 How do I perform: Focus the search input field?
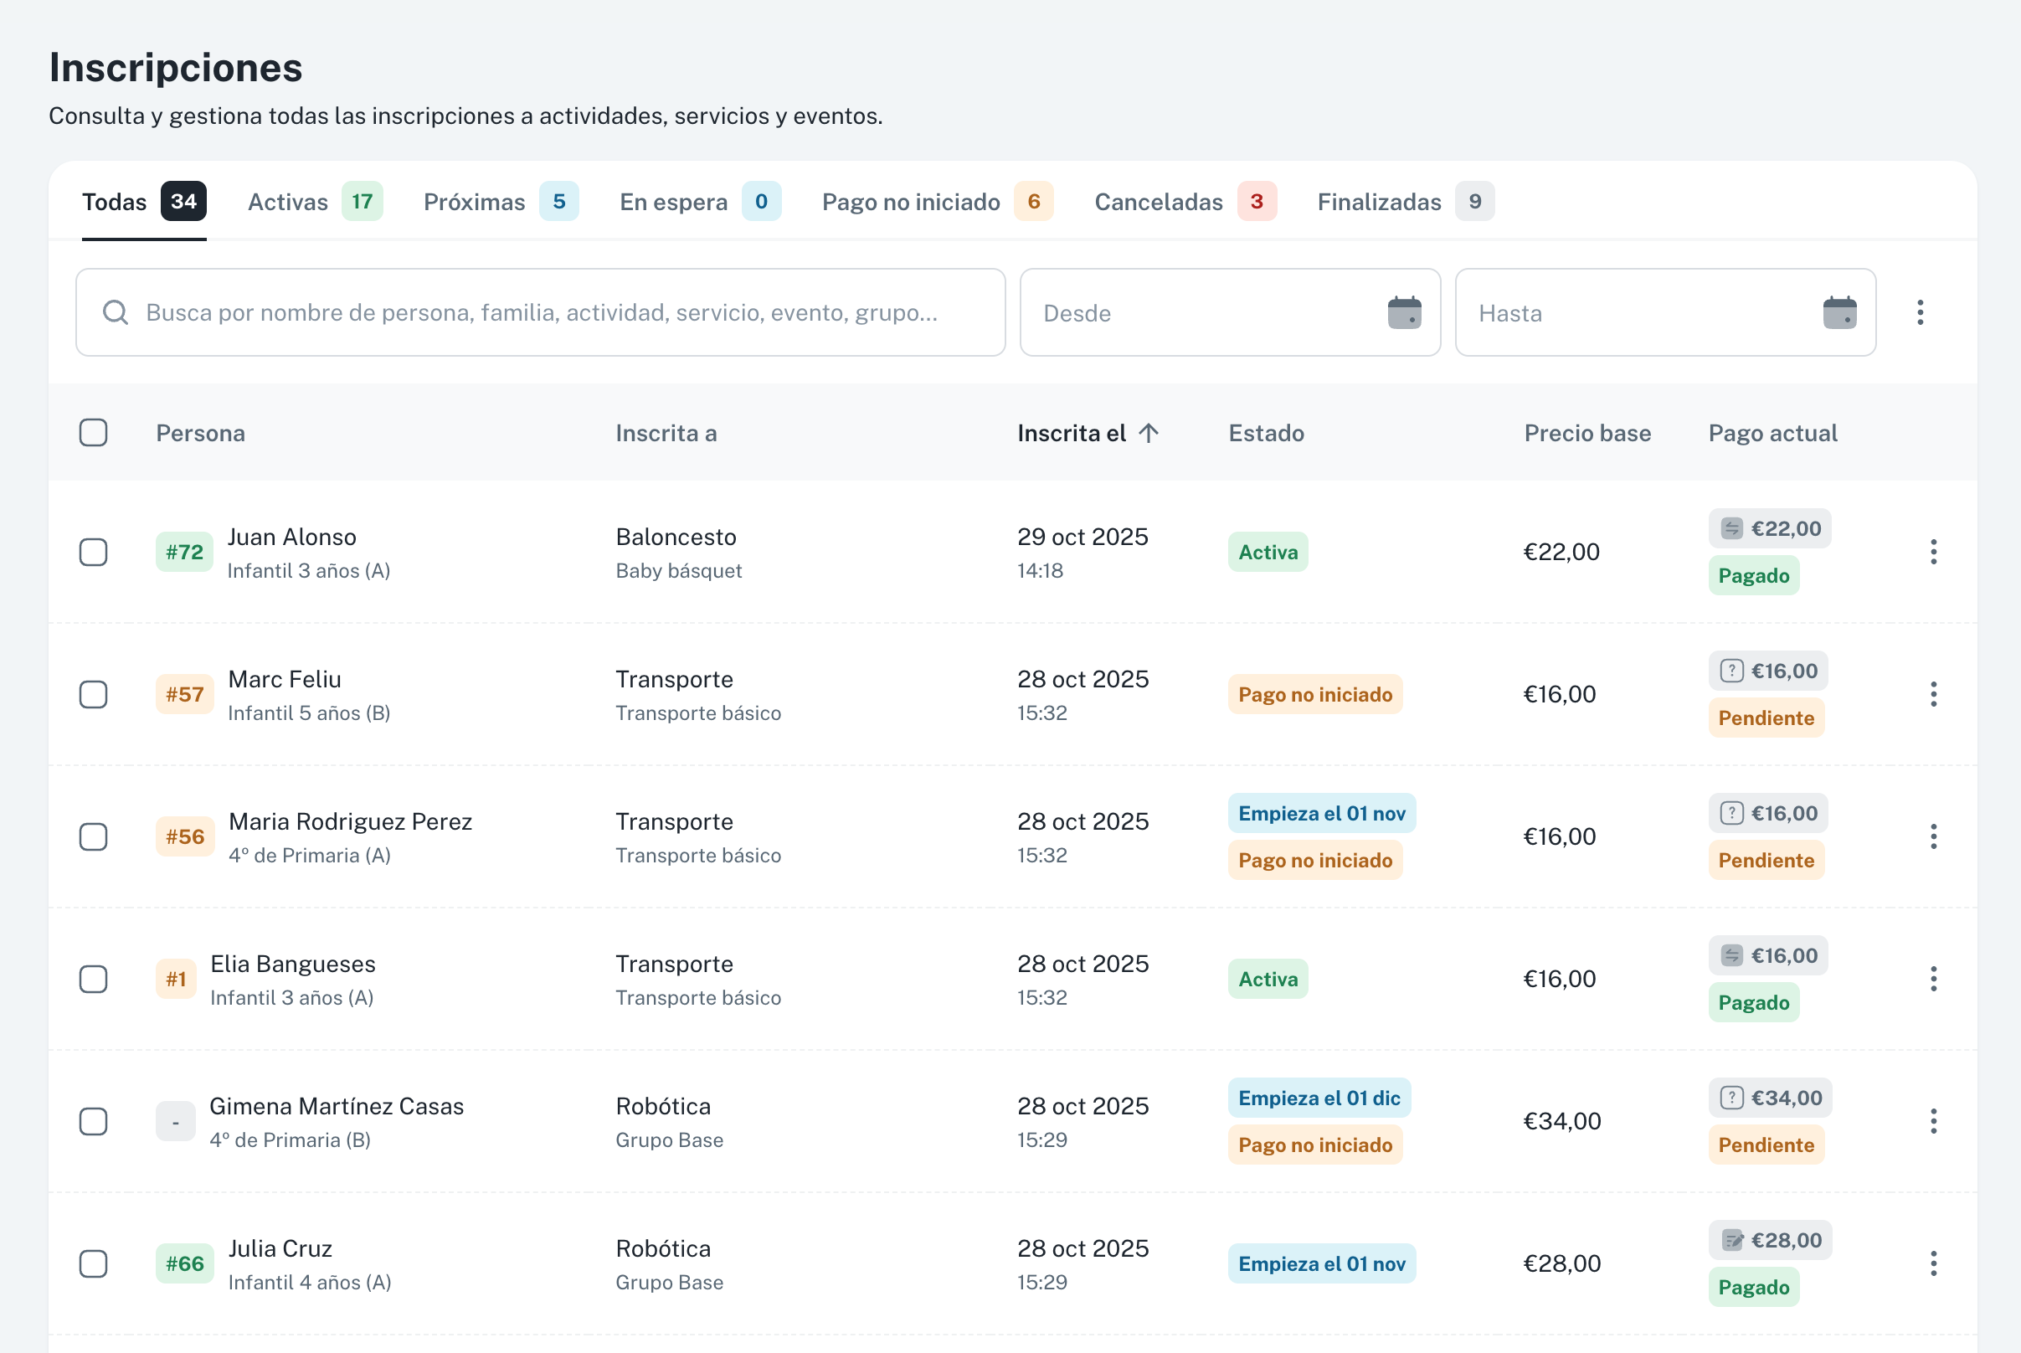tap(541, 312)
